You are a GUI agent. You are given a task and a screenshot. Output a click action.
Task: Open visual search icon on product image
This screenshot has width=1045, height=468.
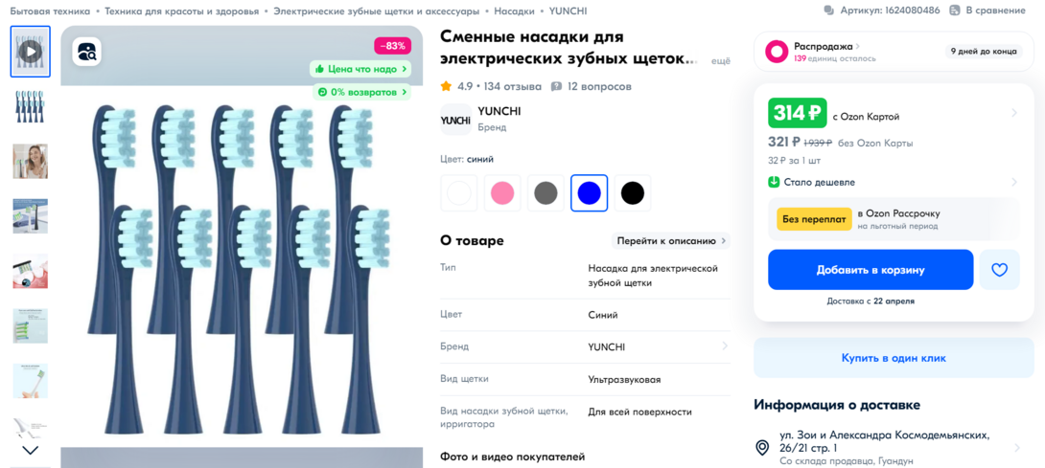(86, 52)
